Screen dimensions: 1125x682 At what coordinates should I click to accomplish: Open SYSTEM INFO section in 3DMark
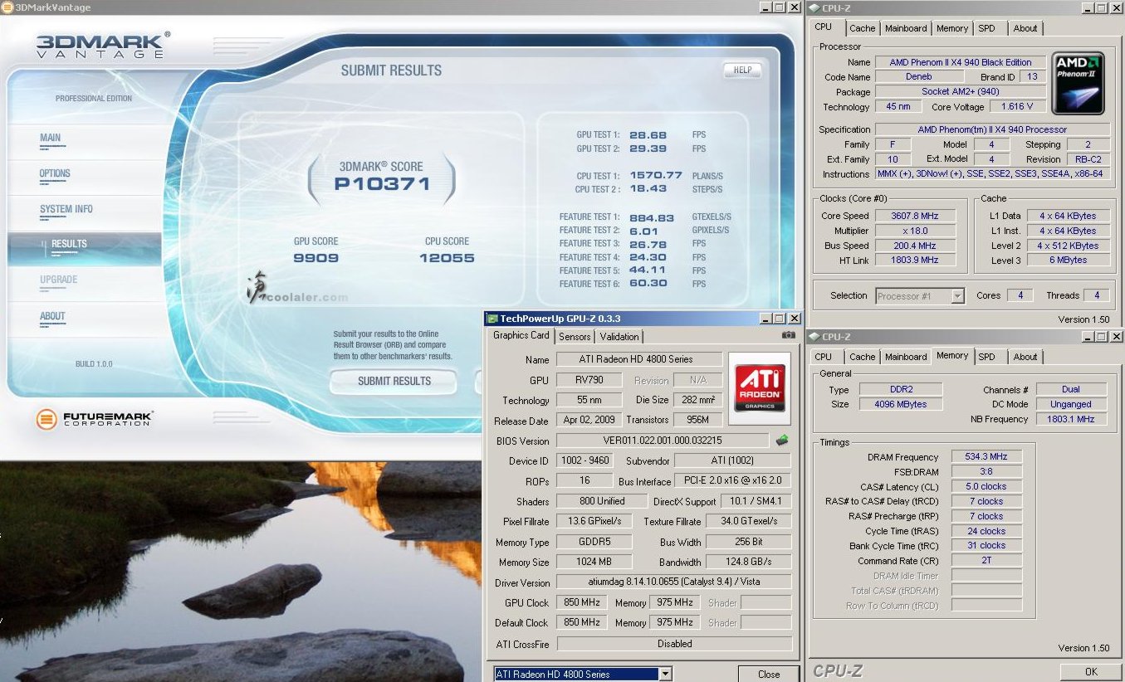coord(66,209)
